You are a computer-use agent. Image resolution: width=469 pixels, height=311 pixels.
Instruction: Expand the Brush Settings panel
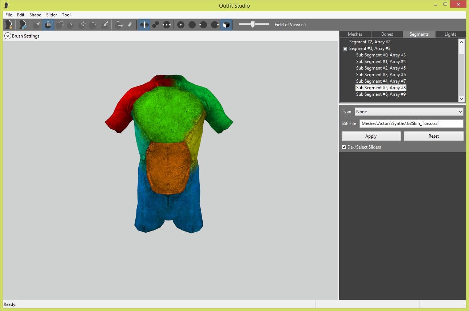click(7, 36)
